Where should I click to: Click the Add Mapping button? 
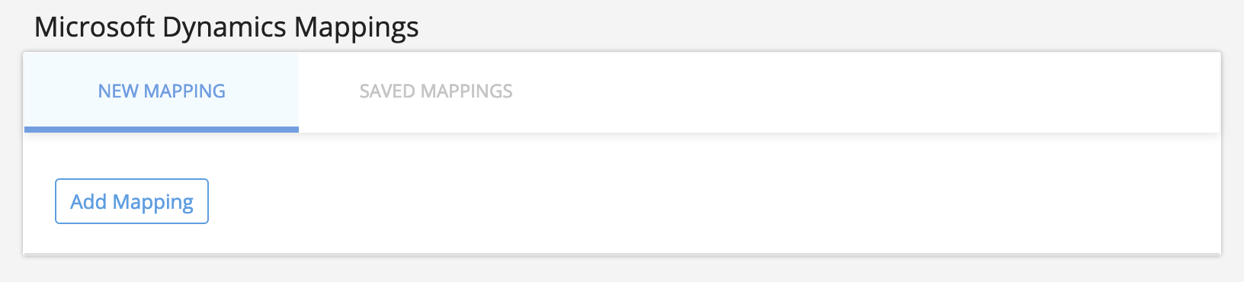tap(131, 201)
